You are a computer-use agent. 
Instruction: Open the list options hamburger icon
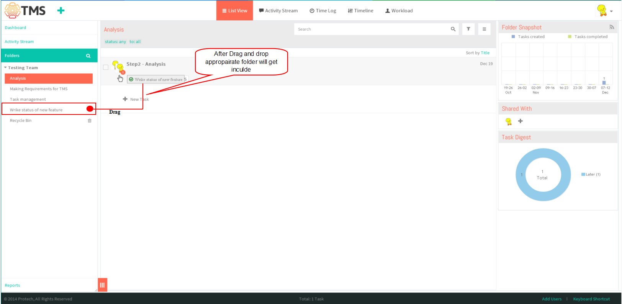(x=484, y=29)
